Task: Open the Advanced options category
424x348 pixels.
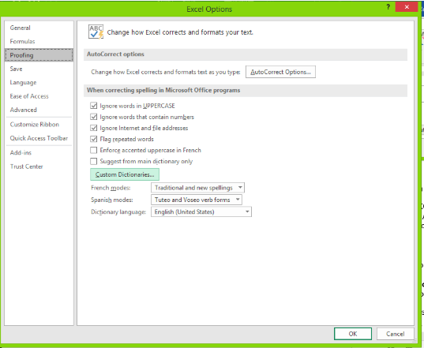Action: point(23,110)
